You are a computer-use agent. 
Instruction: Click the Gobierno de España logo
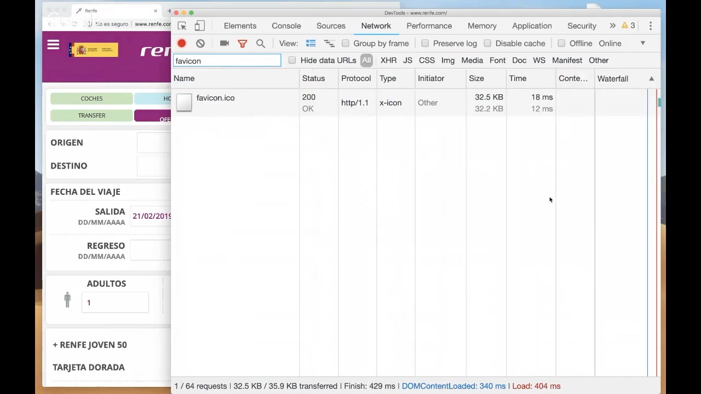pyautogui.click(x=94, y=50)
